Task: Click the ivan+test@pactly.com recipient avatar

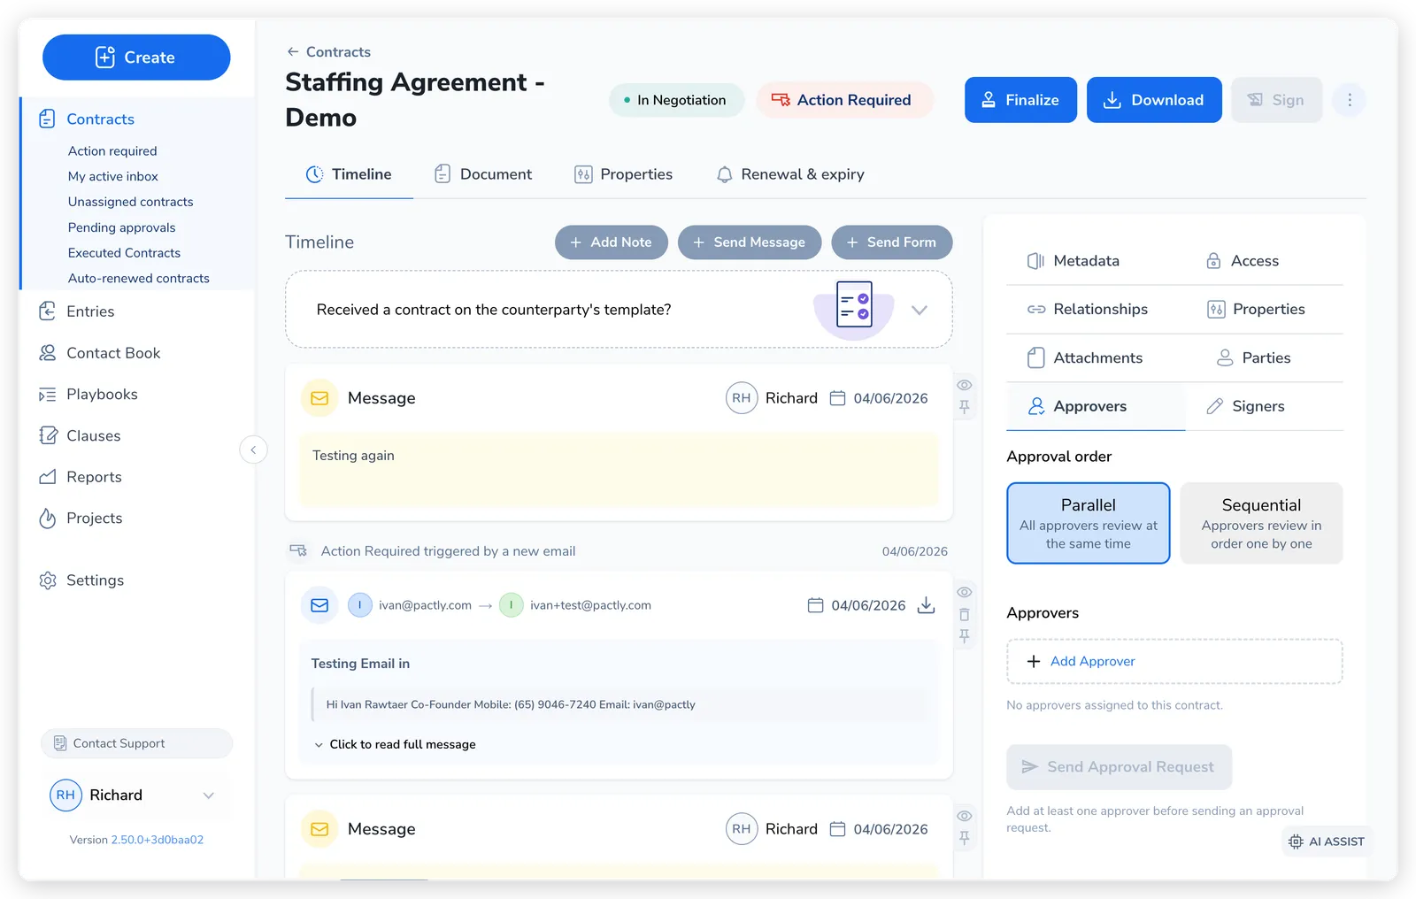Action: [x=512, y=606]
